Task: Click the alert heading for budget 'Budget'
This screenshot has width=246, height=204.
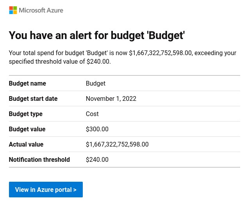Action: click(x=96, y=36)
